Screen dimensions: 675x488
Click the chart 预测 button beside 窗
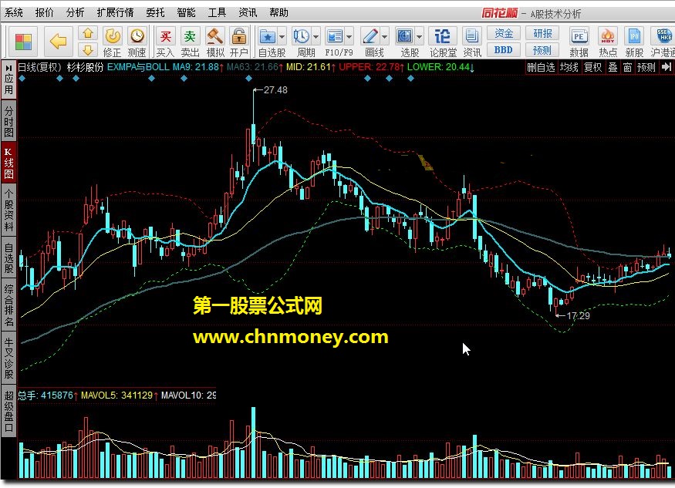pyautogui.click(x=646, y=67)
